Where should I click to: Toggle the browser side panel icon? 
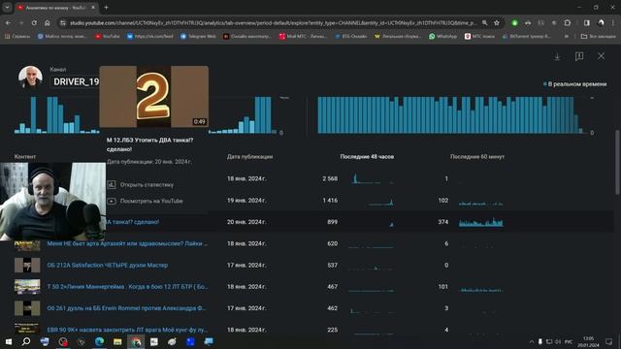pyautogui.click(x=586, y=23)
